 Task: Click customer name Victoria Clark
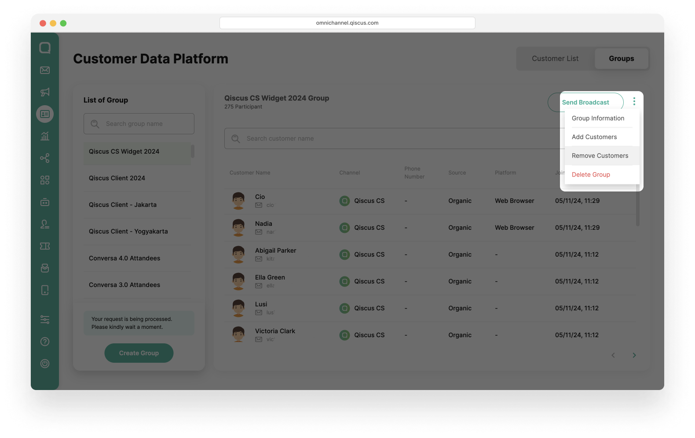click(x=275, y=331)
